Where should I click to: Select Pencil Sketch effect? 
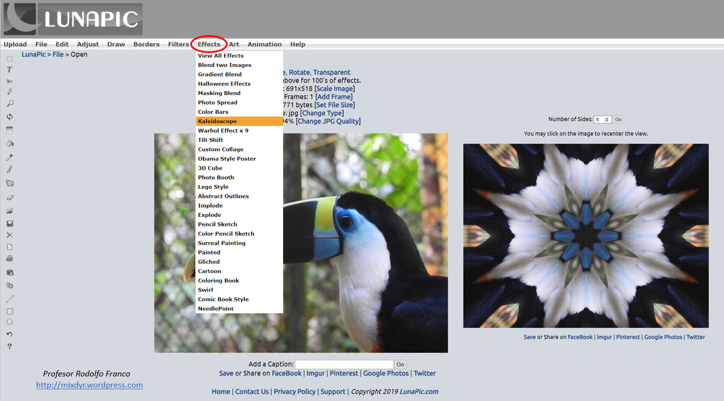[x=218, y=225]
